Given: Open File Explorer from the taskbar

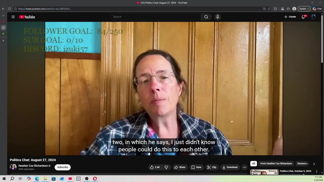Looking at the screenshot, I should pos(45,179).
